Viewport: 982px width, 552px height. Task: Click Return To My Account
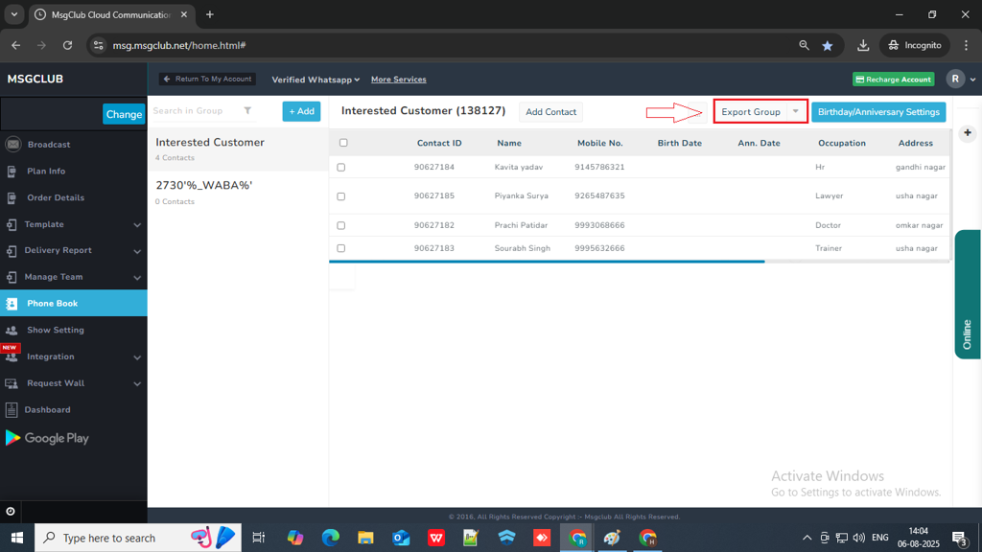tap(207, 79)
